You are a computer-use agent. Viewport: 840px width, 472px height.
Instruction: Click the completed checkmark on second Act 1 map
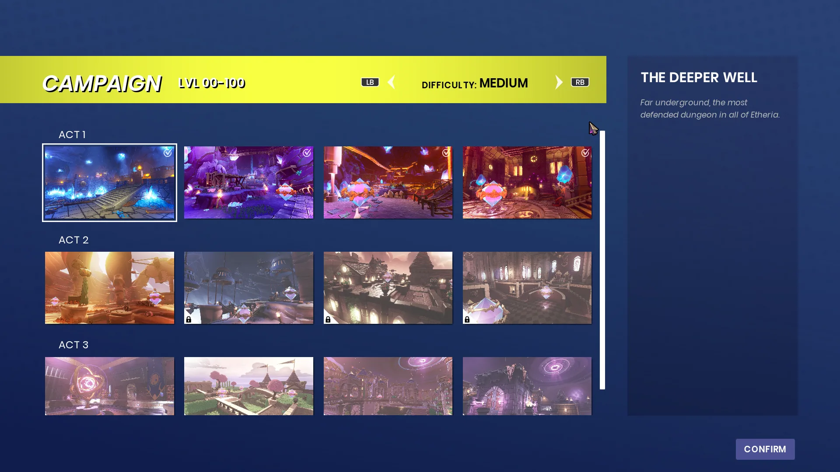point(307,153)
